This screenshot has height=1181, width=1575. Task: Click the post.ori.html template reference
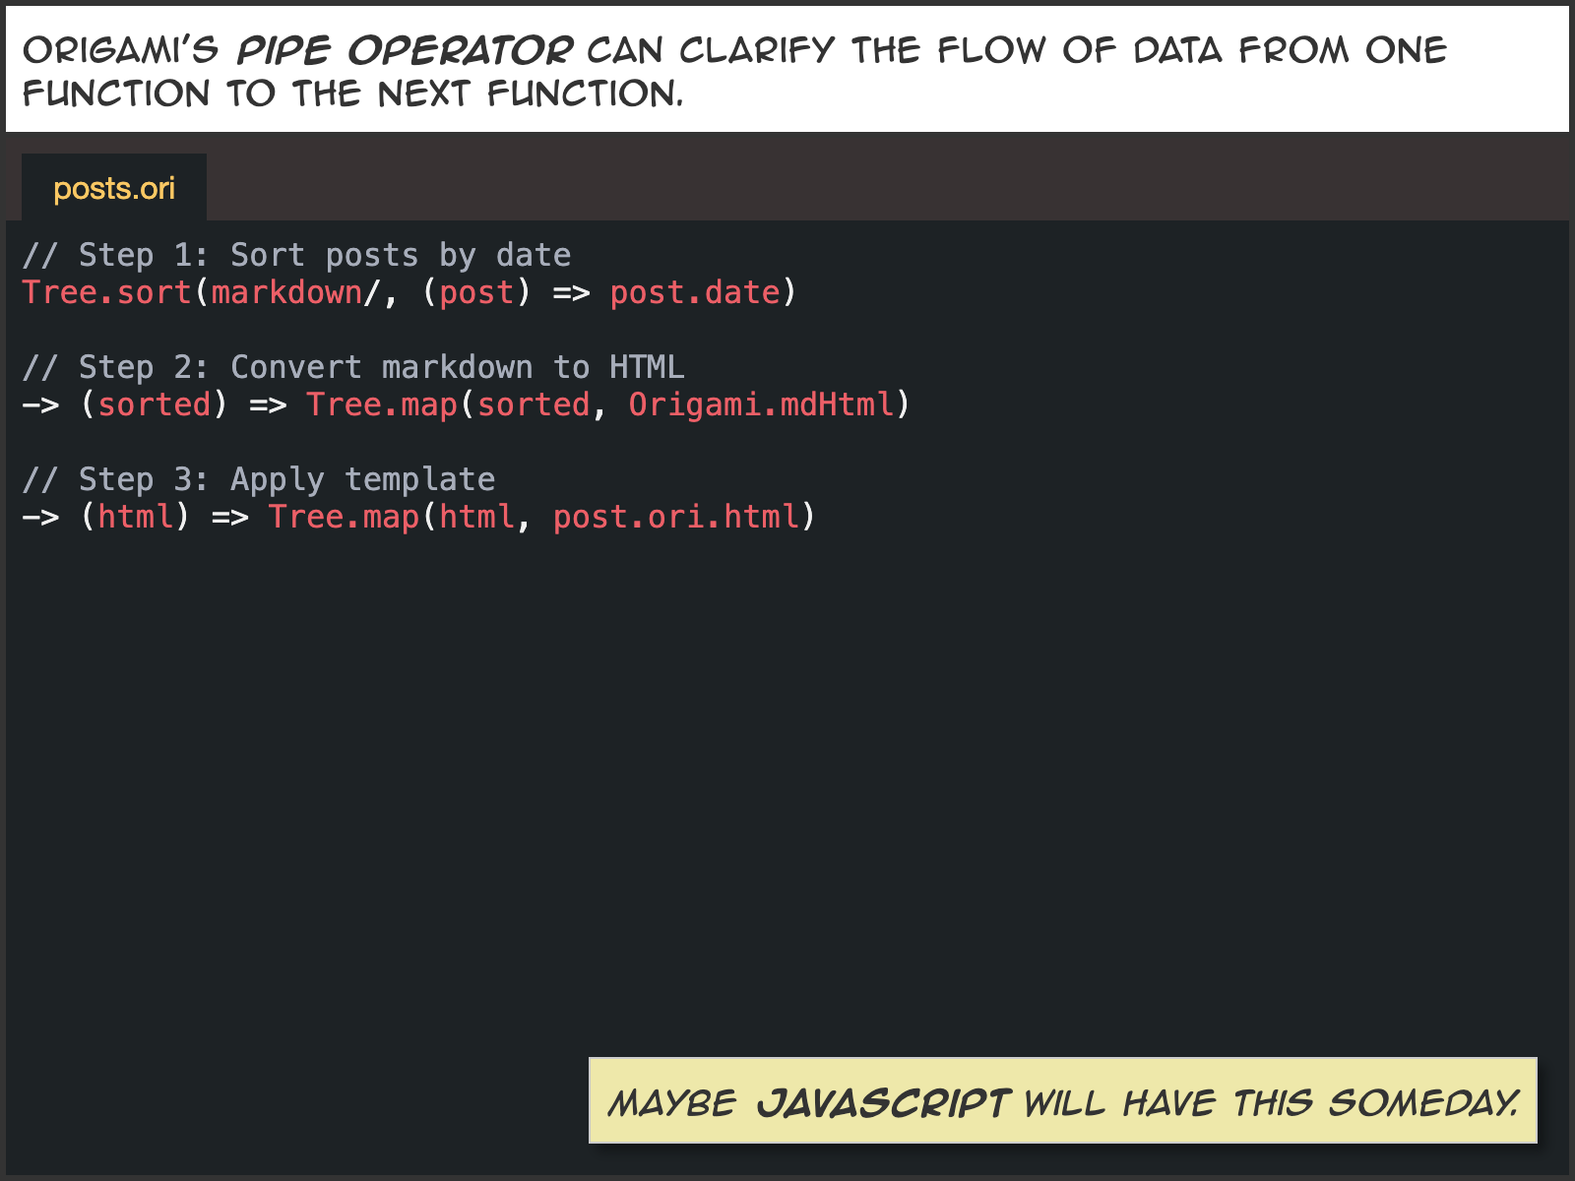pyautogui.click(x=675, y=517)
